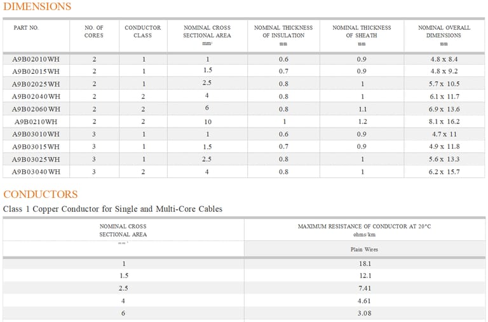Click the CONDUCTORS section heading
The image size is (488, 322).
pos(41,194)
